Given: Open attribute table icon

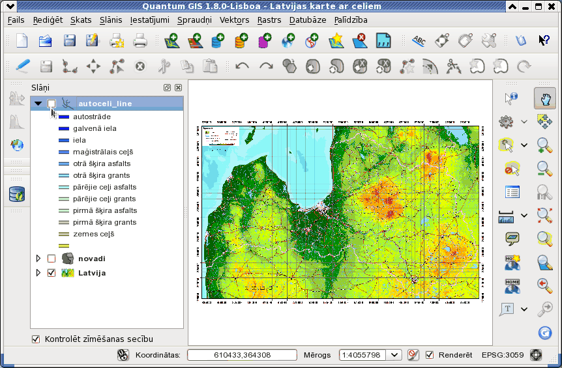Looking at the screenshot, I should [x=512, y=192].
